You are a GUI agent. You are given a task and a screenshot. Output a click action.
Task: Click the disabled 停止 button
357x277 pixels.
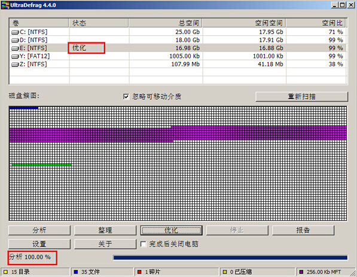(237, 230)
